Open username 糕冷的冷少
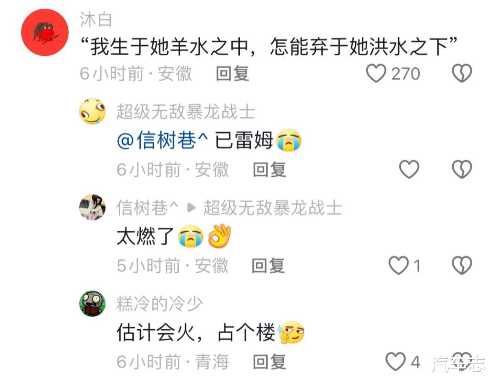The image size is (495, 385). click(x=160, y=304)
